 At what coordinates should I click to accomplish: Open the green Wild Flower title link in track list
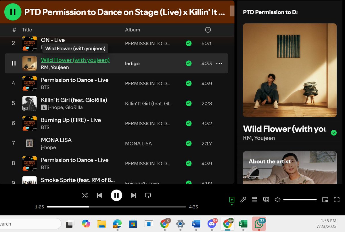[x=75, y=60]
